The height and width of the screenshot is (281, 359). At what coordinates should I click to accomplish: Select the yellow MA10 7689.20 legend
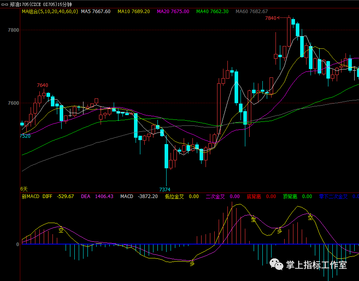coord(134,12)
